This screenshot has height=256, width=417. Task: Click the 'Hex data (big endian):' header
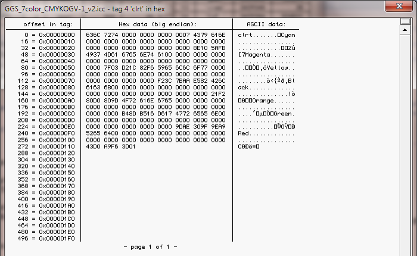[x=157, y=24]
